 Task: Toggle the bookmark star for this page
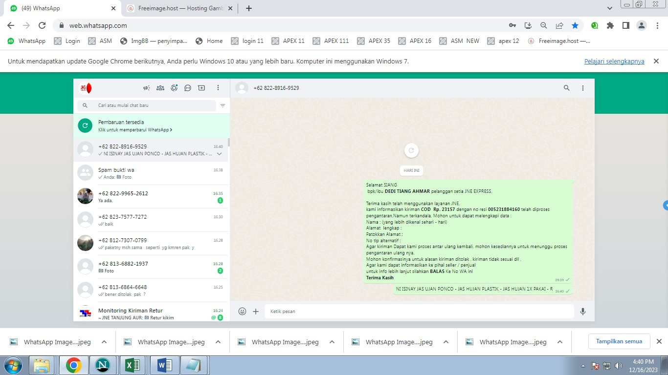pos(575,25)
